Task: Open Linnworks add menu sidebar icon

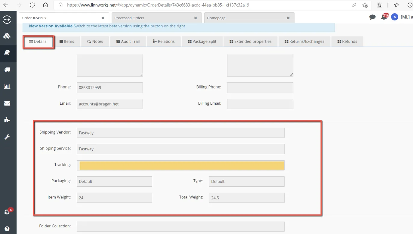Action: (x=7, y=20)
